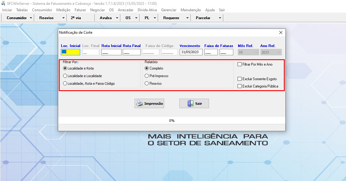Expand the Parcelar dropdown arrow
This screenshot has height=181, width=346.
[x=220, y=18]
